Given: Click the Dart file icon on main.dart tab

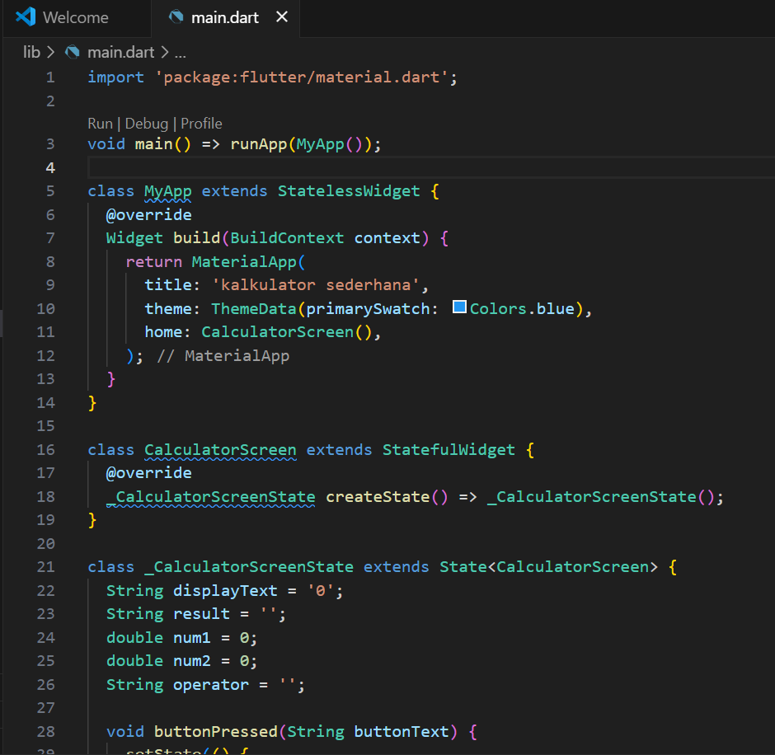Looking at the screenshot, I should pos(176,16).
